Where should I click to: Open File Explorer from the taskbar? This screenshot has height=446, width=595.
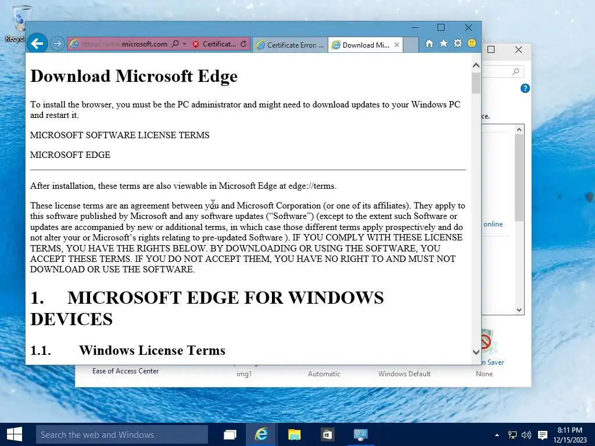coord(294,434)
